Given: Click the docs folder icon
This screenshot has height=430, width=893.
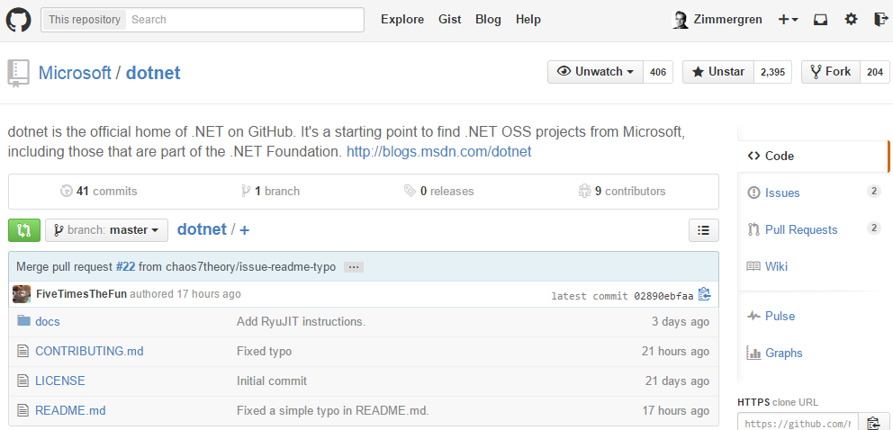Looking at the screenshot, I should coord(23,321).
